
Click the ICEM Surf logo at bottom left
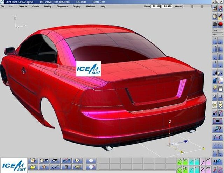coord(14,165)
